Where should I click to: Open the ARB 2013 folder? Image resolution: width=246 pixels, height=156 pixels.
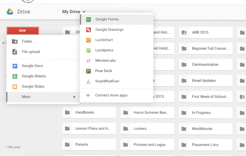[206, 32]
